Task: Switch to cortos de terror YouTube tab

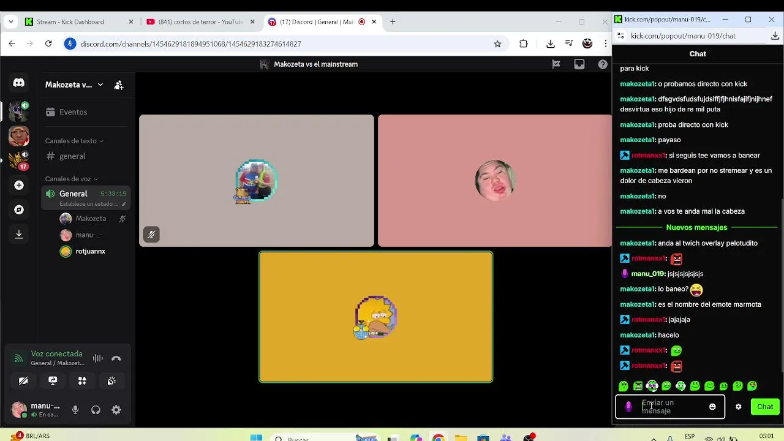Action: coord(200,22)
